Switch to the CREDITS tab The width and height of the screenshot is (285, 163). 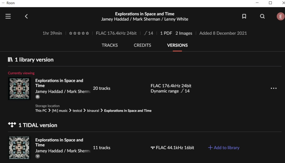tap(142, 45)
